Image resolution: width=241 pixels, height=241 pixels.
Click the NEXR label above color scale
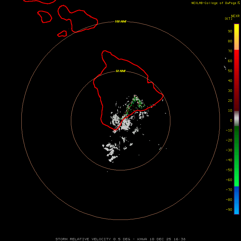[x=235, y=16]
